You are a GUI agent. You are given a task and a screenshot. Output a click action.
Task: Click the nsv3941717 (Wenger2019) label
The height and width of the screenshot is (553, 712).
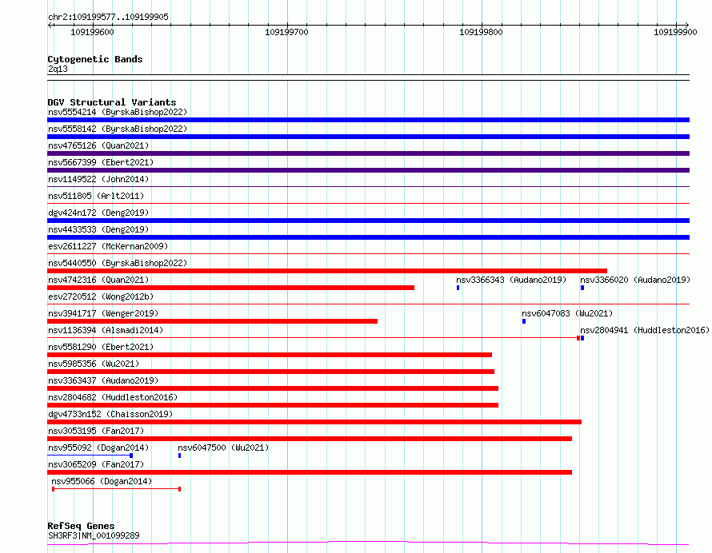(x=103, y=313)
